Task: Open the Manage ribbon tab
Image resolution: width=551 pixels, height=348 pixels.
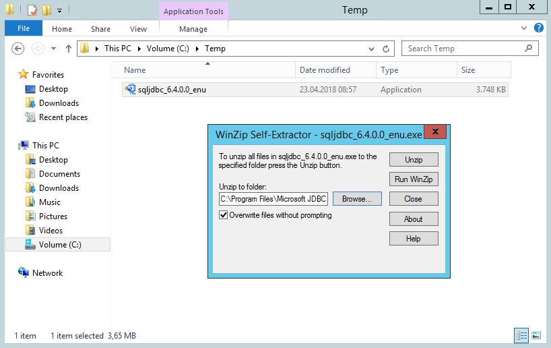Action: [x=193, y=29]
